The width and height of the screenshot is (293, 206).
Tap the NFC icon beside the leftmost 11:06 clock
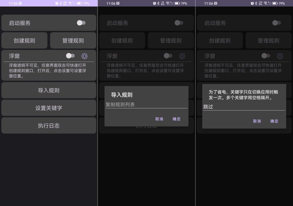(20, 3)
